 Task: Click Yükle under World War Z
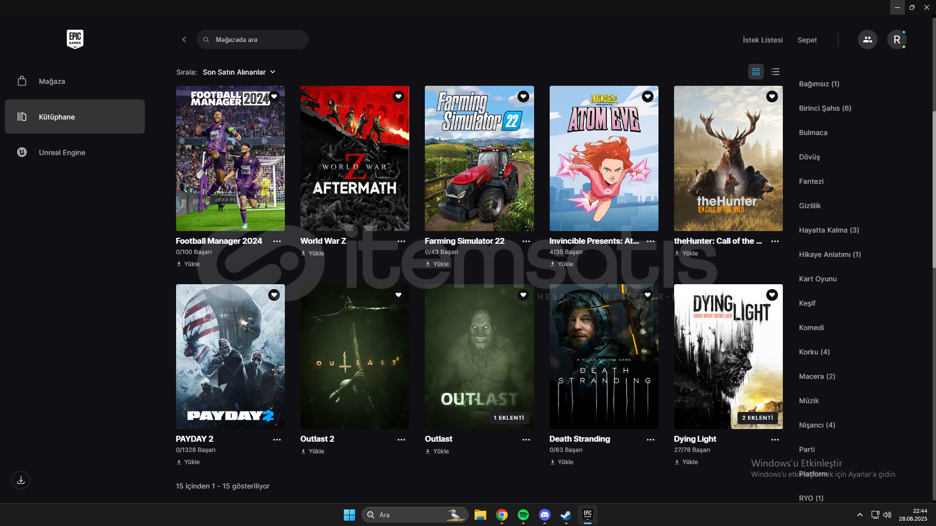point(313,253)
